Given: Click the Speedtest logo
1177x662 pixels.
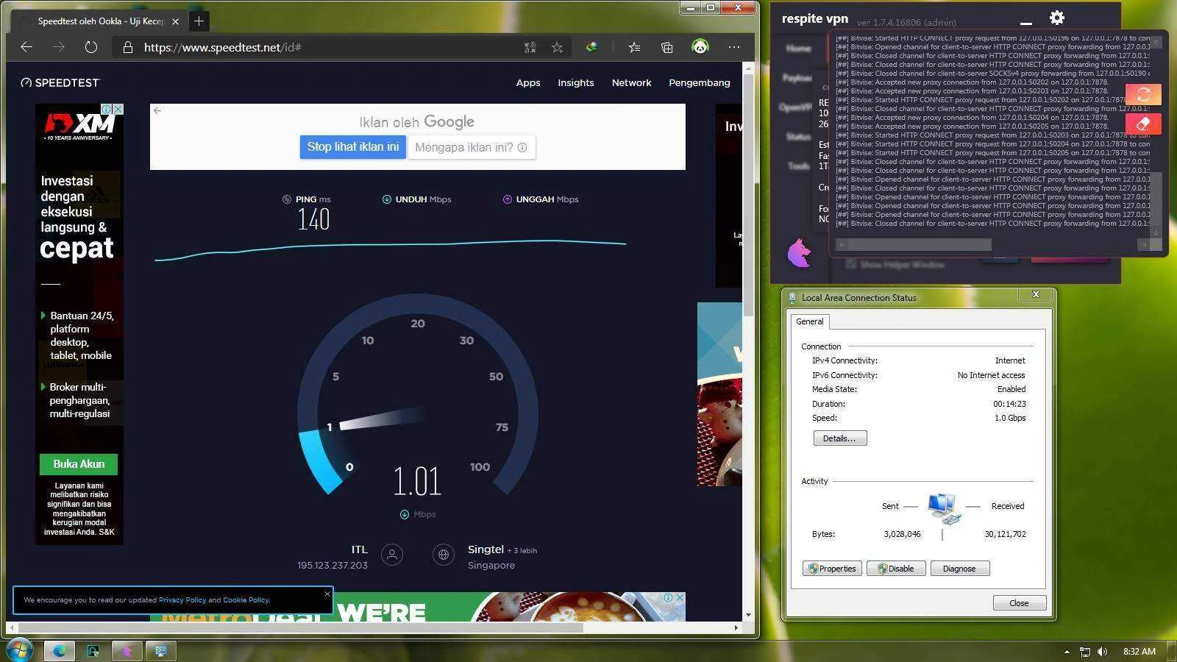Looking at the screenshot, I should tap(60, 82).
